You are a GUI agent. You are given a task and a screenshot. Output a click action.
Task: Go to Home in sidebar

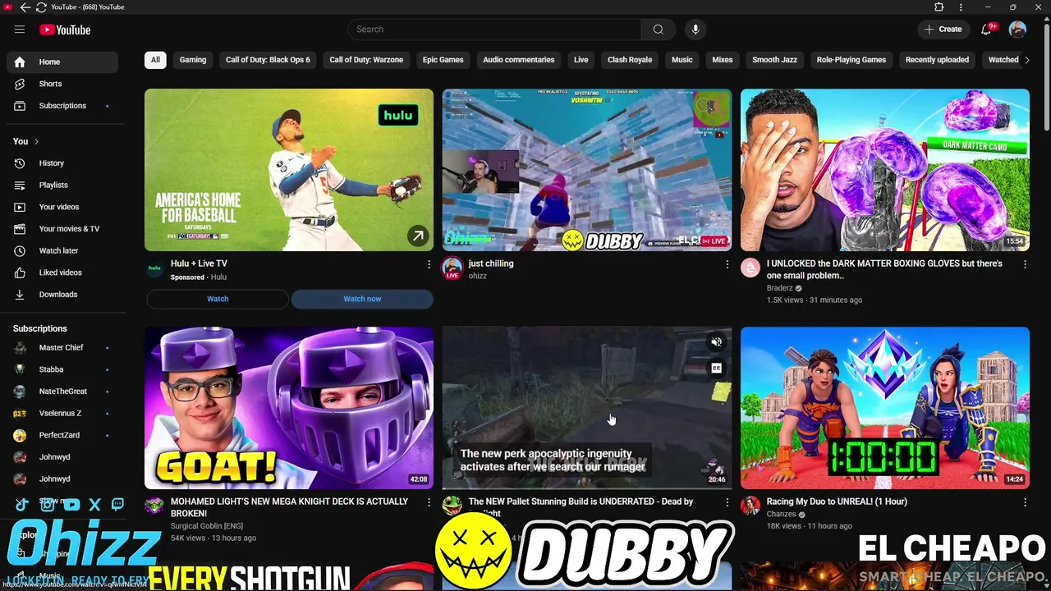click(x=62, y=62)
